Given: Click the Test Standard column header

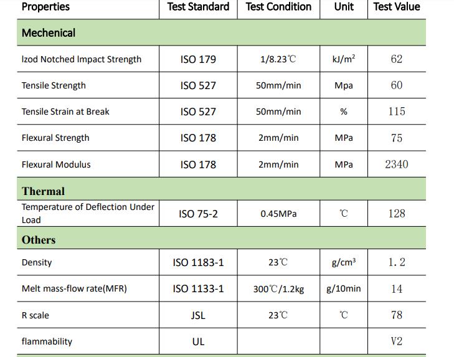Looking at the screenshot, I should (x=198, y=7).
